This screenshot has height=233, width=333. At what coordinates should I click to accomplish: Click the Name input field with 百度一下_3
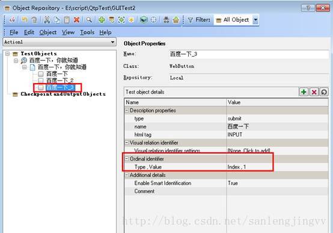(x=249, y=54)
